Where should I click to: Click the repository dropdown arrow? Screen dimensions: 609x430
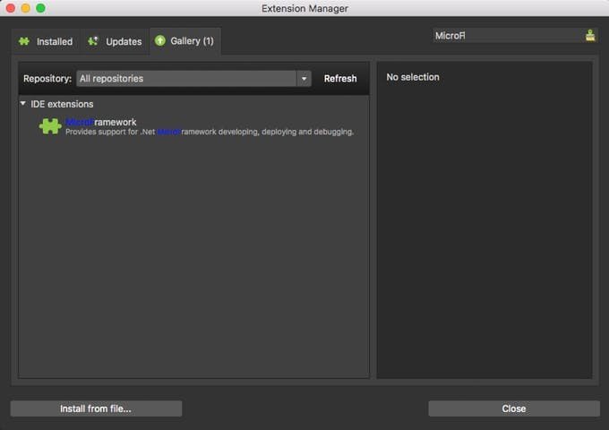tap(304, 79)
